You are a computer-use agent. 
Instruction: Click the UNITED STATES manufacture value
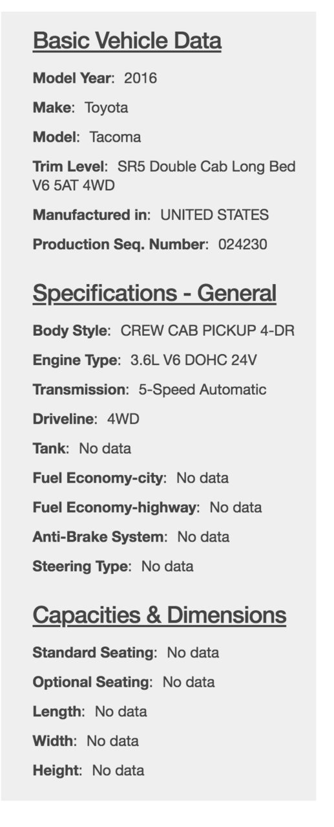214,215
